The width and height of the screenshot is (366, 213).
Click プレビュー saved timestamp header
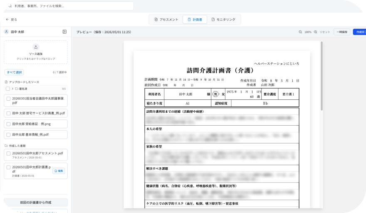pyautogui.click(x=104, y=32)
